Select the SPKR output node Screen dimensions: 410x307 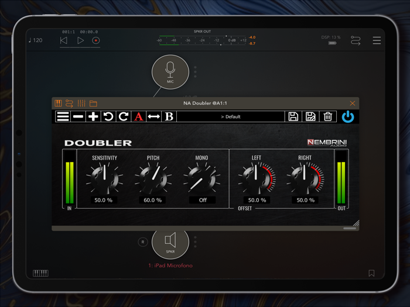click(170, 243)
